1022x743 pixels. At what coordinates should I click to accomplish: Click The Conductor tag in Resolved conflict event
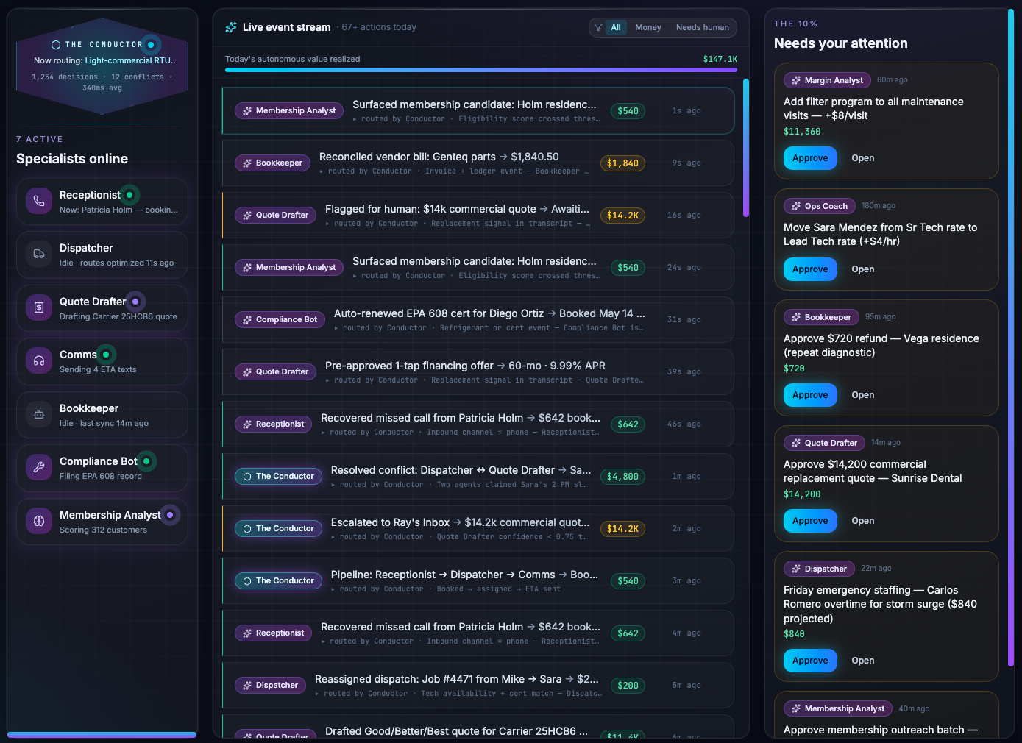click(x=278, y=477)
